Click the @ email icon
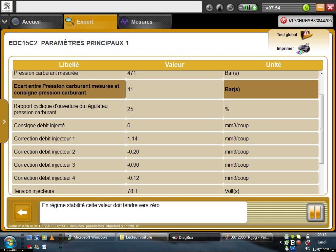Viewport: 336px width, 252px height. click(230, 8)
